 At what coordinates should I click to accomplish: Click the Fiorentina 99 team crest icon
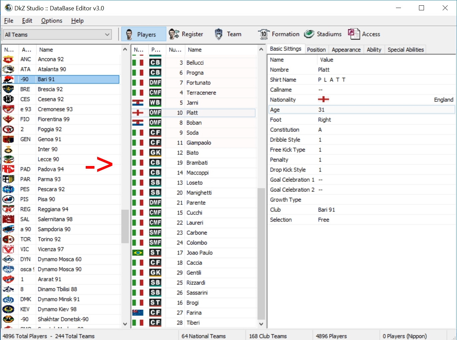point(8,119)
